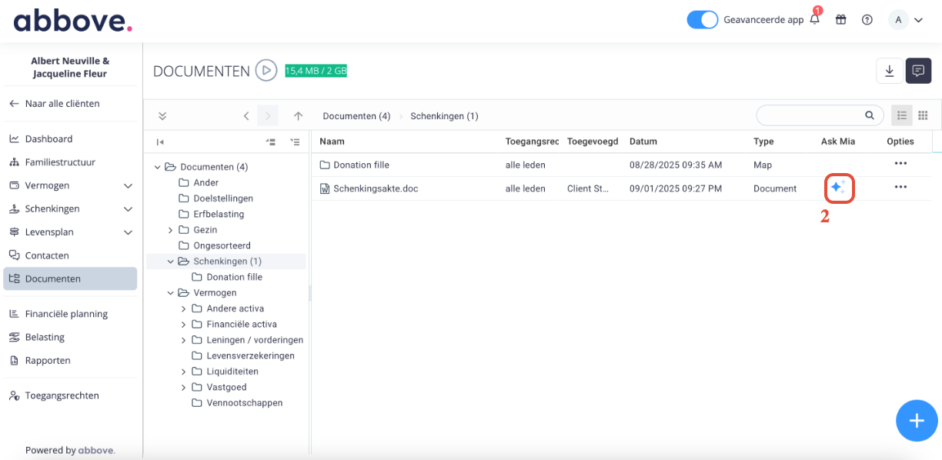This screenshot has width=942, height=460.
Task: Select the Ongesorteerd folder in tree
Action: coord(222,245)
